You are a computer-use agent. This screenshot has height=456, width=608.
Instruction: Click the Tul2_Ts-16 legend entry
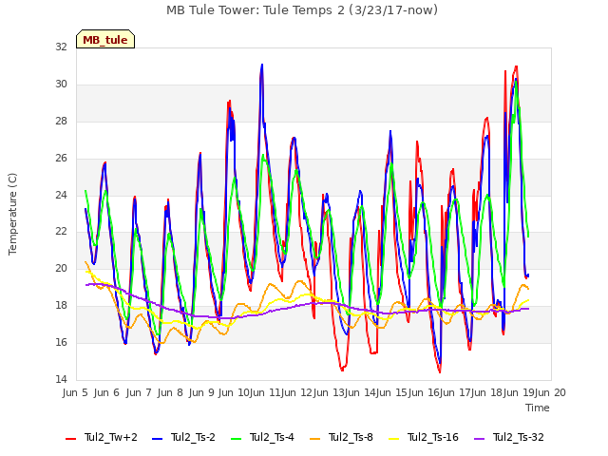pyautogui.click(x=424, y=437)
